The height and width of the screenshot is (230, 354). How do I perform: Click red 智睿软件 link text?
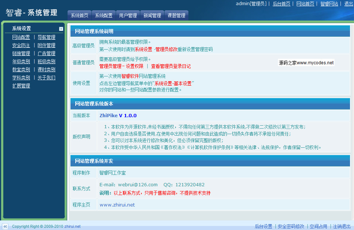tap(130, 76)
